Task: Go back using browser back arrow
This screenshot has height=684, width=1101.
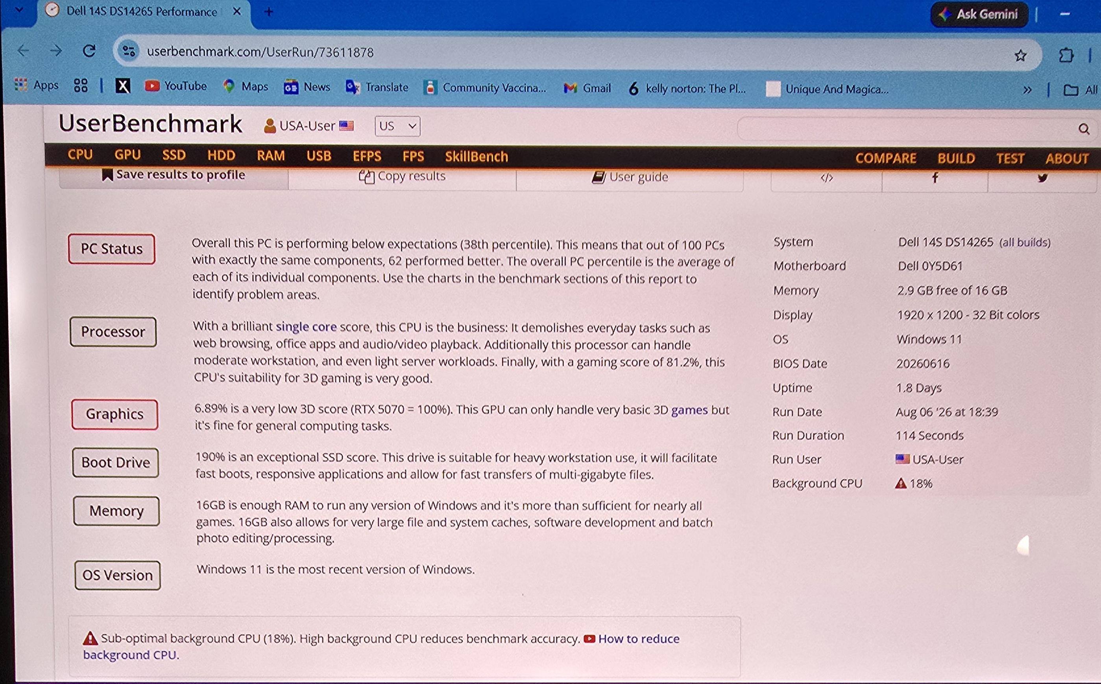Action: [23, 50]
